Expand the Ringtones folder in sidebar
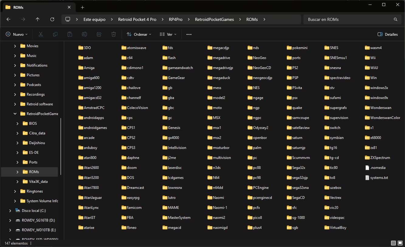 point(15,191)
